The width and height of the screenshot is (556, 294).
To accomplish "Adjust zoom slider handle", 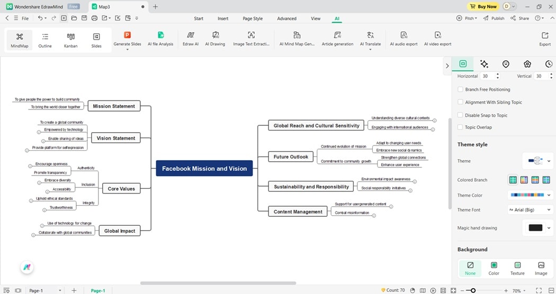I will point(473,290).
